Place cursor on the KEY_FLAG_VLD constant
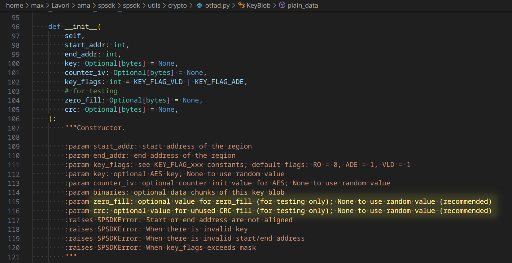The height and width of the screenshot is (263, 512). [158, 81]
